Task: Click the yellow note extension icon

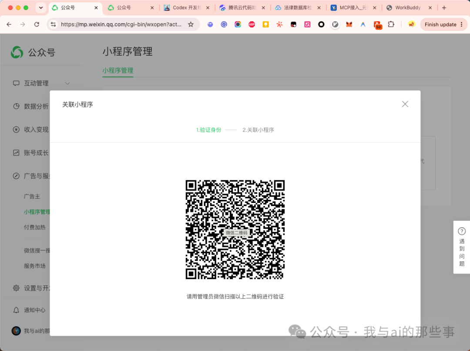Action: (x=265, y=24)
